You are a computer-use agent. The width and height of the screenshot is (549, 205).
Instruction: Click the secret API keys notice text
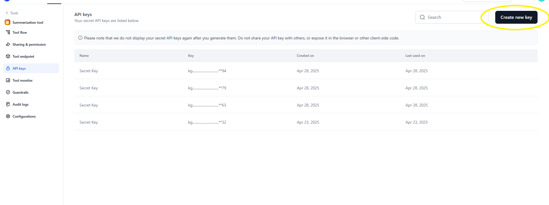[242, 38]
